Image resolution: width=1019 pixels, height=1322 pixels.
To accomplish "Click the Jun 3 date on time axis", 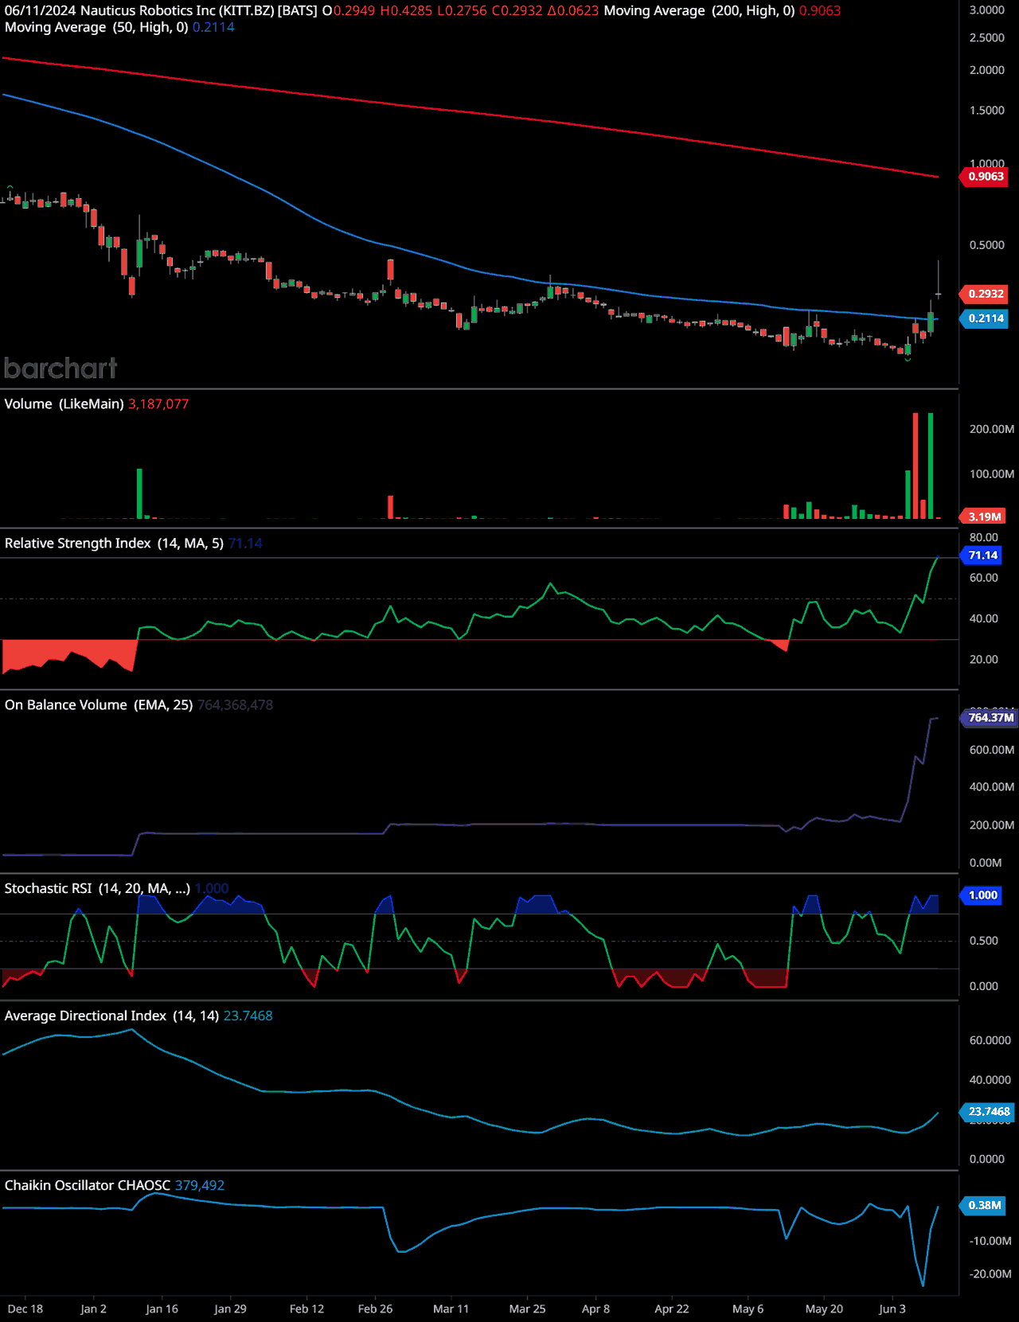I will click(x=892, y=1308).
